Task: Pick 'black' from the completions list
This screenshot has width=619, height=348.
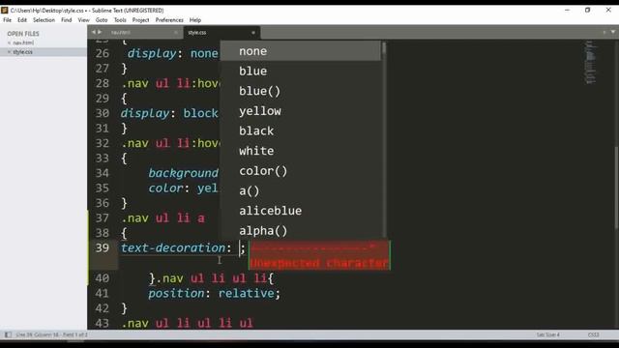Action: click(301, 131)
